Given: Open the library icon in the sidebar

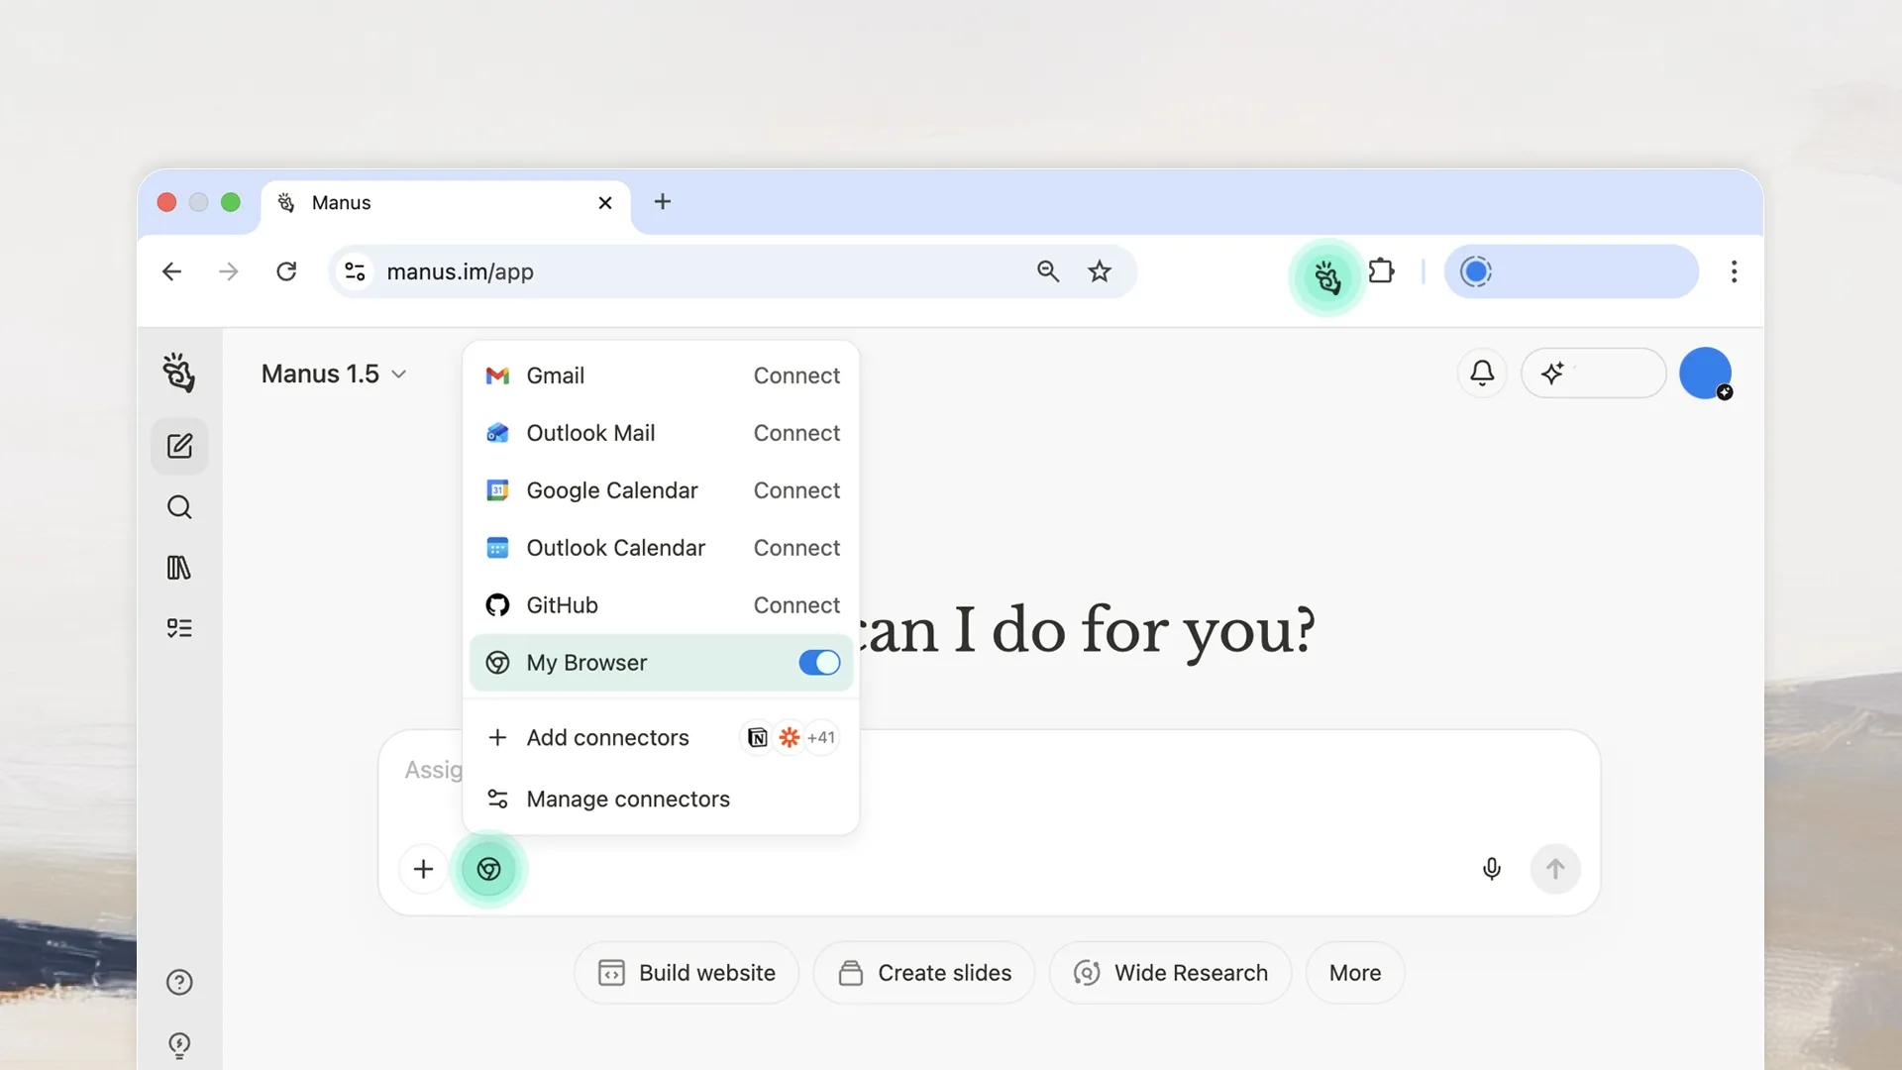Looking at the screenshot, I should pos(179,567).
